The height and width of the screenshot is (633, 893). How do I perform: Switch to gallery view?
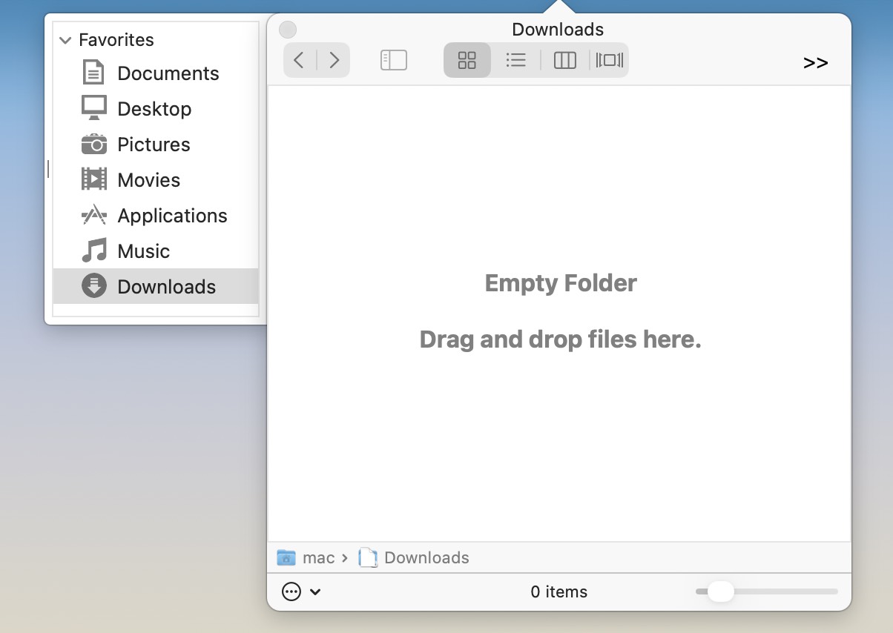pyautogui.click(x=609, y=60)
